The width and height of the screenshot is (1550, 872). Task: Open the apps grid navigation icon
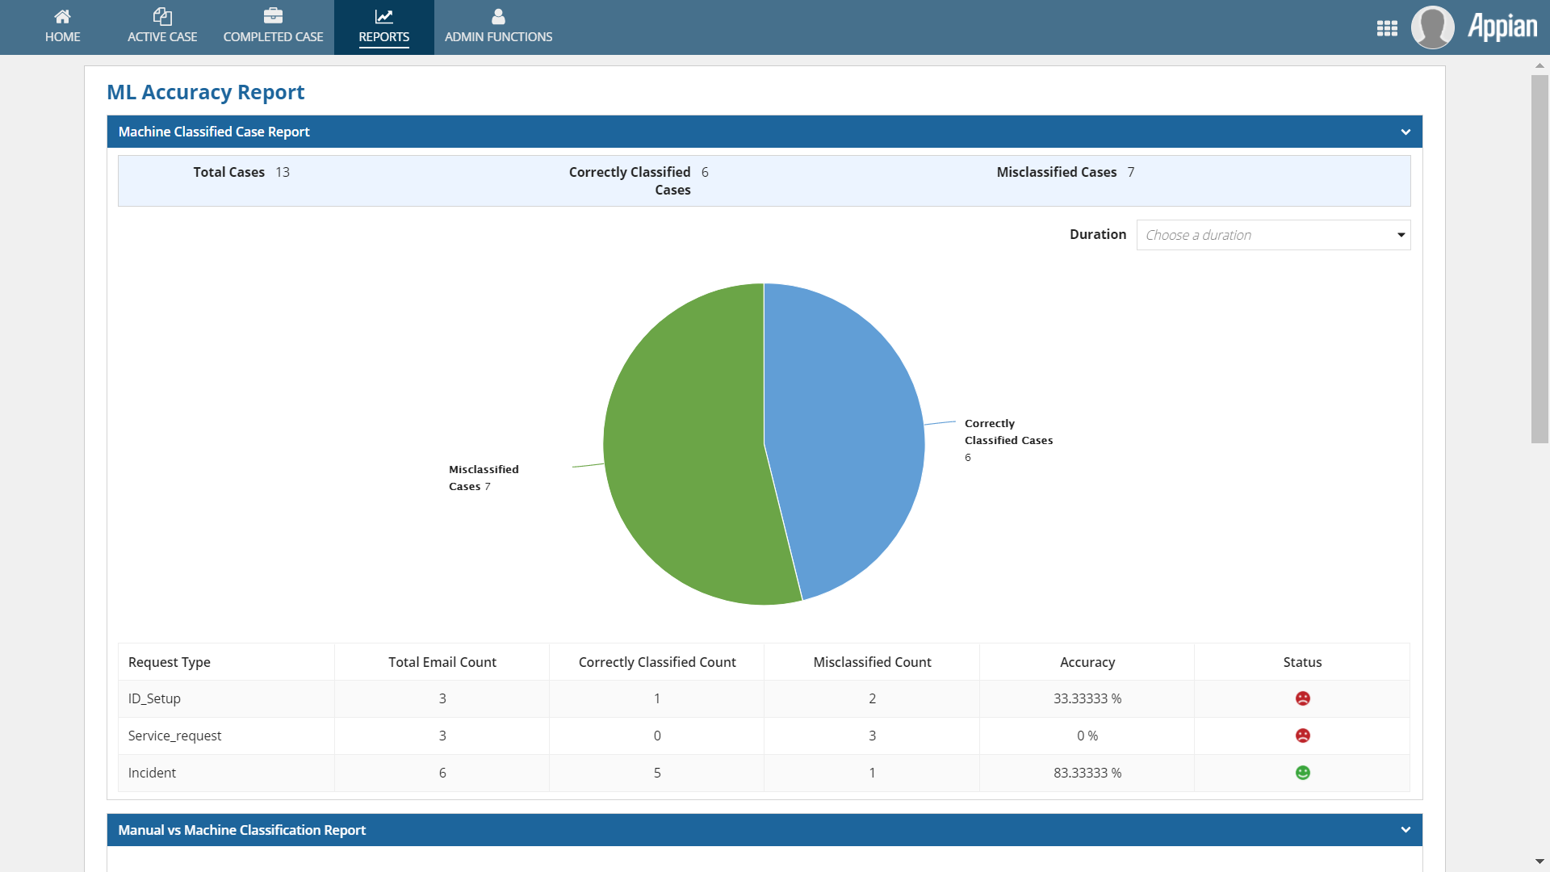1387,28
